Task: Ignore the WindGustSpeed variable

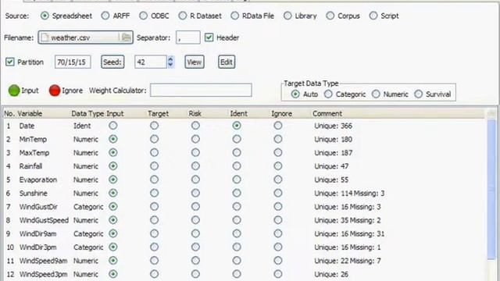Action: (x=278, y=220)
